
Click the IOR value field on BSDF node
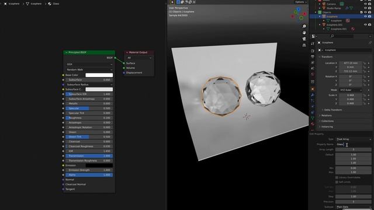tap(89, 151)
